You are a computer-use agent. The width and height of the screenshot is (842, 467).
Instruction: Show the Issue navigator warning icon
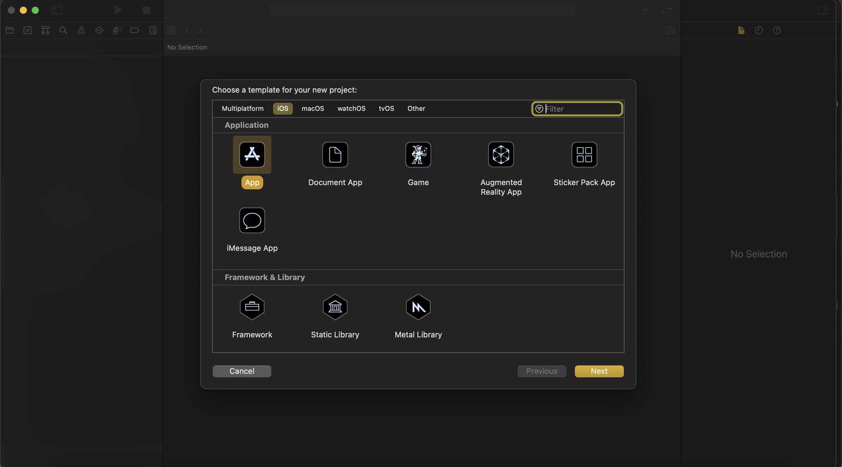pos(81,31)
